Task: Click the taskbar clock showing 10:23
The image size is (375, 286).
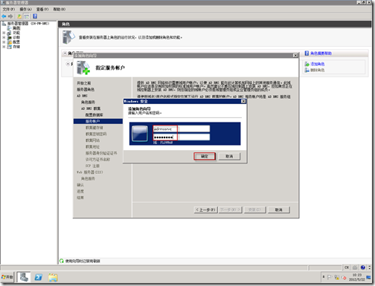Action: click(x=357, y=277)
